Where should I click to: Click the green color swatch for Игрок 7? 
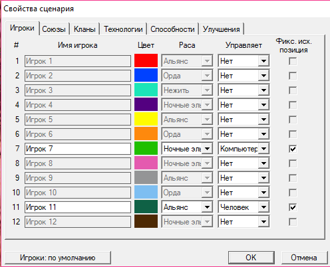point(146,148)
